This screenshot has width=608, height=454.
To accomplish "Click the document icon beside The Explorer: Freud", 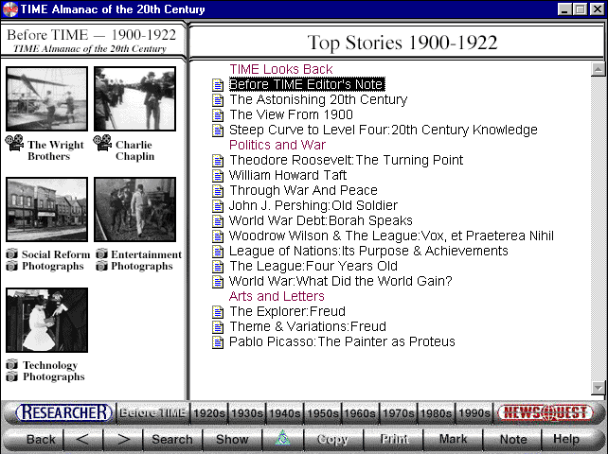I will pos(218,311).
